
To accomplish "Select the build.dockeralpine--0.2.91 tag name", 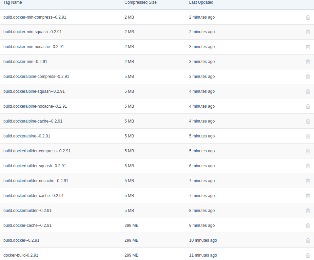I will pos(27,136).
